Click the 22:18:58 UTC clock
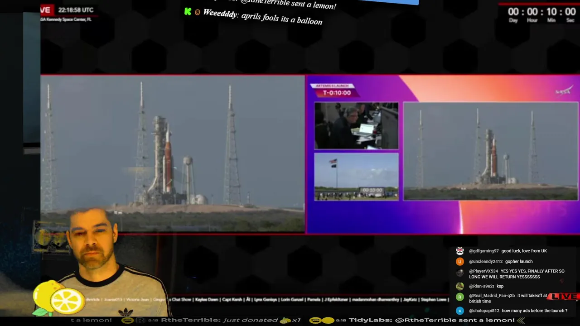 pos(76,10)
